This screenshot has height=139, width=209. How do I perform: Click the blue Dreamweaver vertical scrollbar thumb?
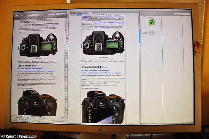(139, 36)
